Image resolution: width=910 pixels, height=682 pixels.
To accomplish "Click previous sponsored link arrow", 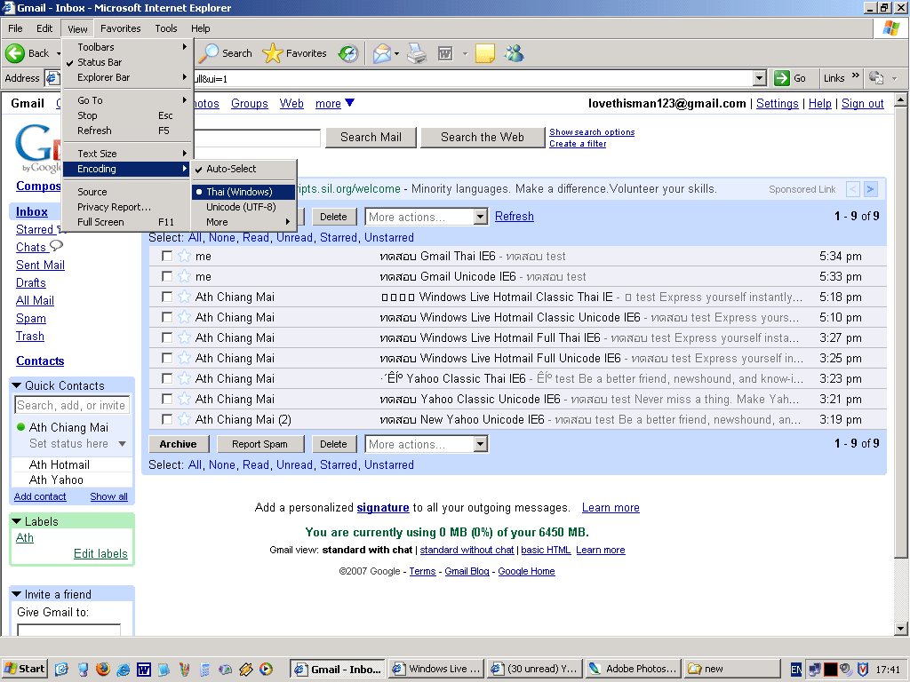I will click(x=852, y=189).
